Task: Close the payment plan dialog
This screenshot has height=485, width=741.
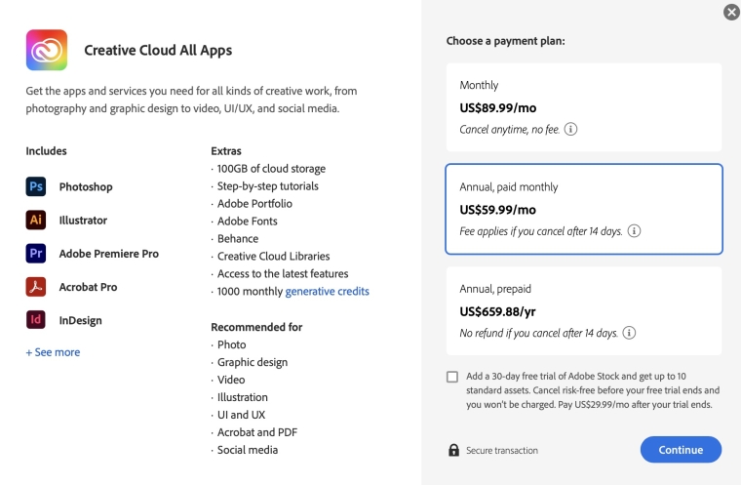Action: click(x=731, y=13)
